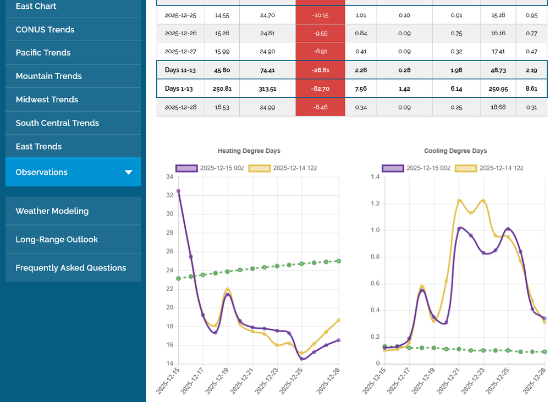Click the 2025-12-25 date table row
The image size is (550, 402).
(180, 15)
